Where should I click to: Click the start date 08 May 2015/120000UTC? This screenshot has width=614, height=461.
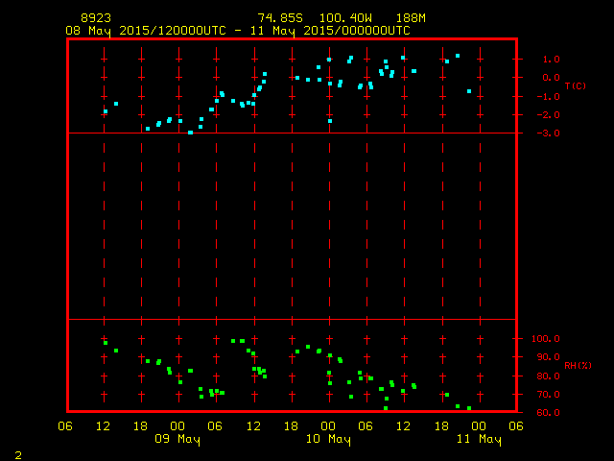[x=147, y=31]
